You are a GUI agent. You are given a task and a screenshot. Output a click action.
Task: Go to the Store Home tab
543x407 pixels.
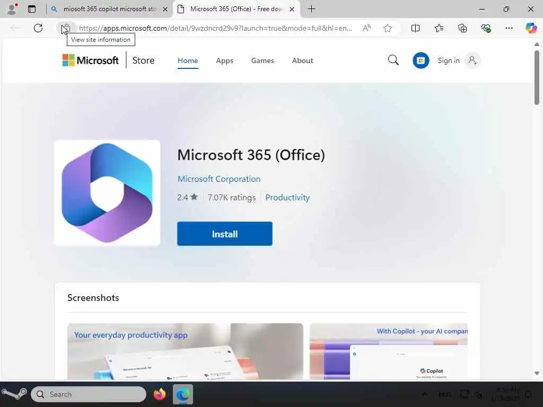188,60
